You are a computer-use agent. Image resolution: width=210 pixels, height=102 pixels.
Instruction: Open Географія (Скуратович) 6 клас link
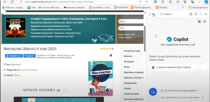pos(56,33)
